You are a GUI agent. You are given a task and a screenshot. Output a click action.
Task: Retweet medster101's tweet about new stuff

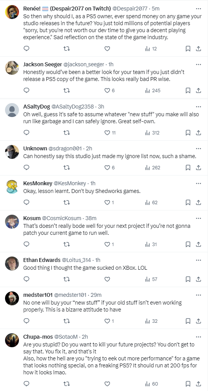(66, 321)
